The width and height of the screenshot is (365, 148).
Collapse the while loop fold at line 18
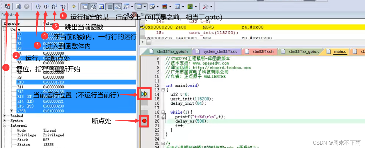[x=163, y=112]
